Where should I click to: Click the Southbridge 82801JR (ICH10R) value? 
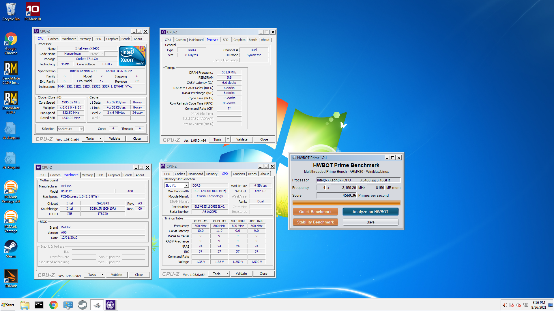(103, 208)
